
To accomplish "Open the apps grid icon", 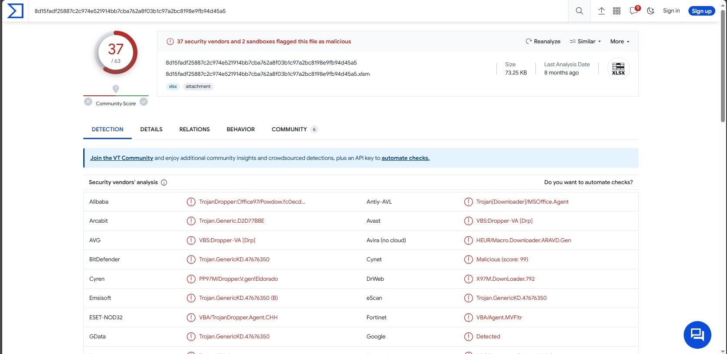I will (617, 11).
